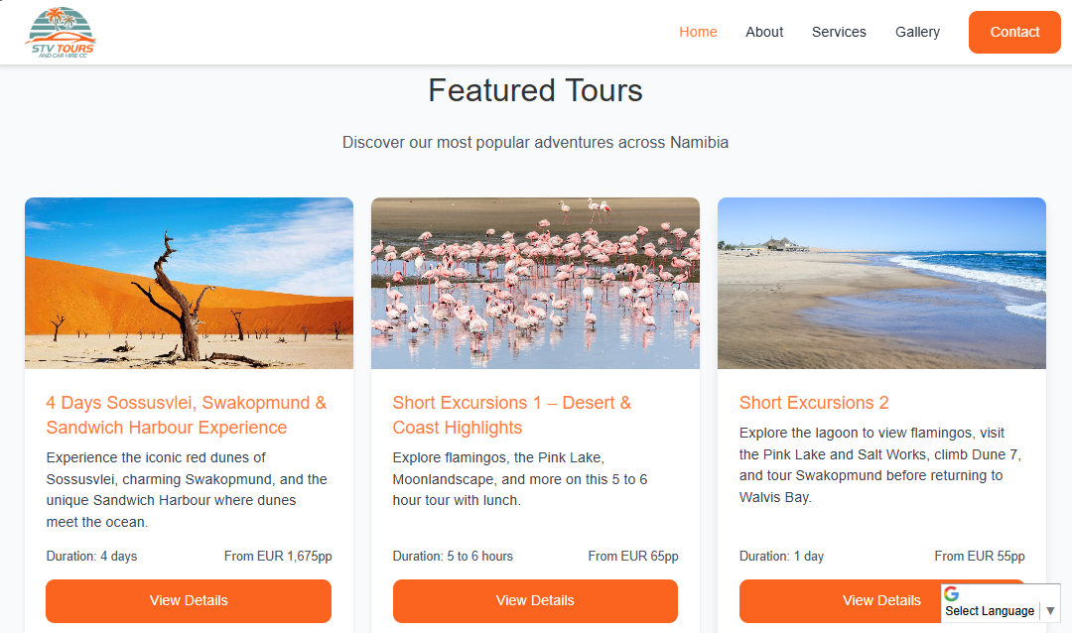Open the Select Language dropdown arrow
Image resolution: width=1072 pixels, height=633 pixels.
(x=1050, y=611)
